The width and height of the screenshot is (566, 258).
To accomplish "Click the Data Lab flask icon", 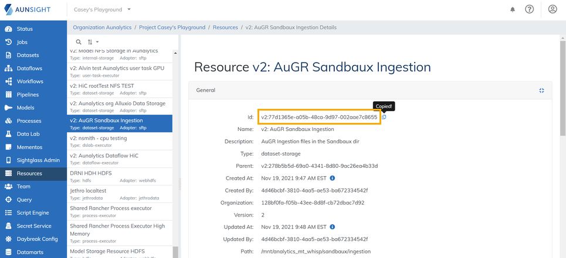I will (9, 134).
